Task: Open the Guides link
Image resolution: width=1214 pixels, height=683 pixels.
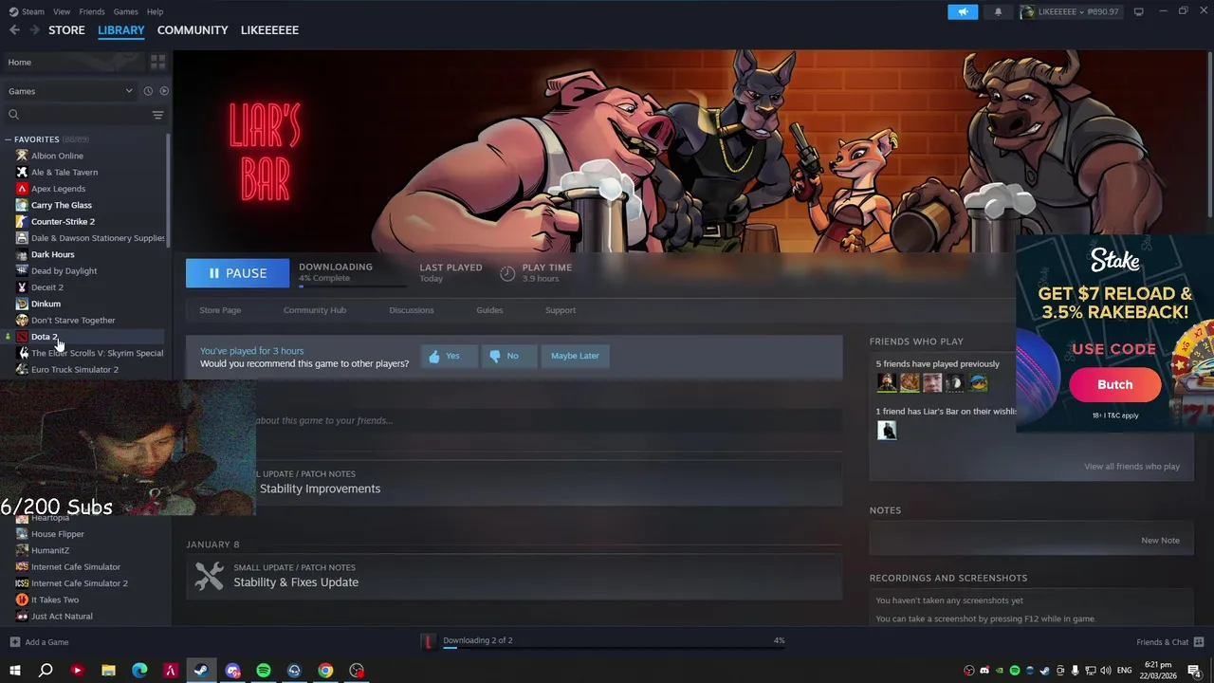Action: click(x=489, y=310)
